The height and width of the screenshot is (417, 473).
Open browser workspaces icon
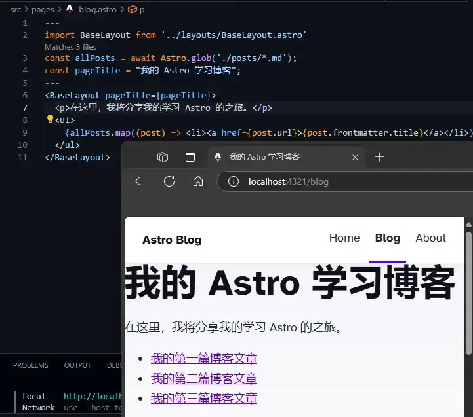coord(163,157)
